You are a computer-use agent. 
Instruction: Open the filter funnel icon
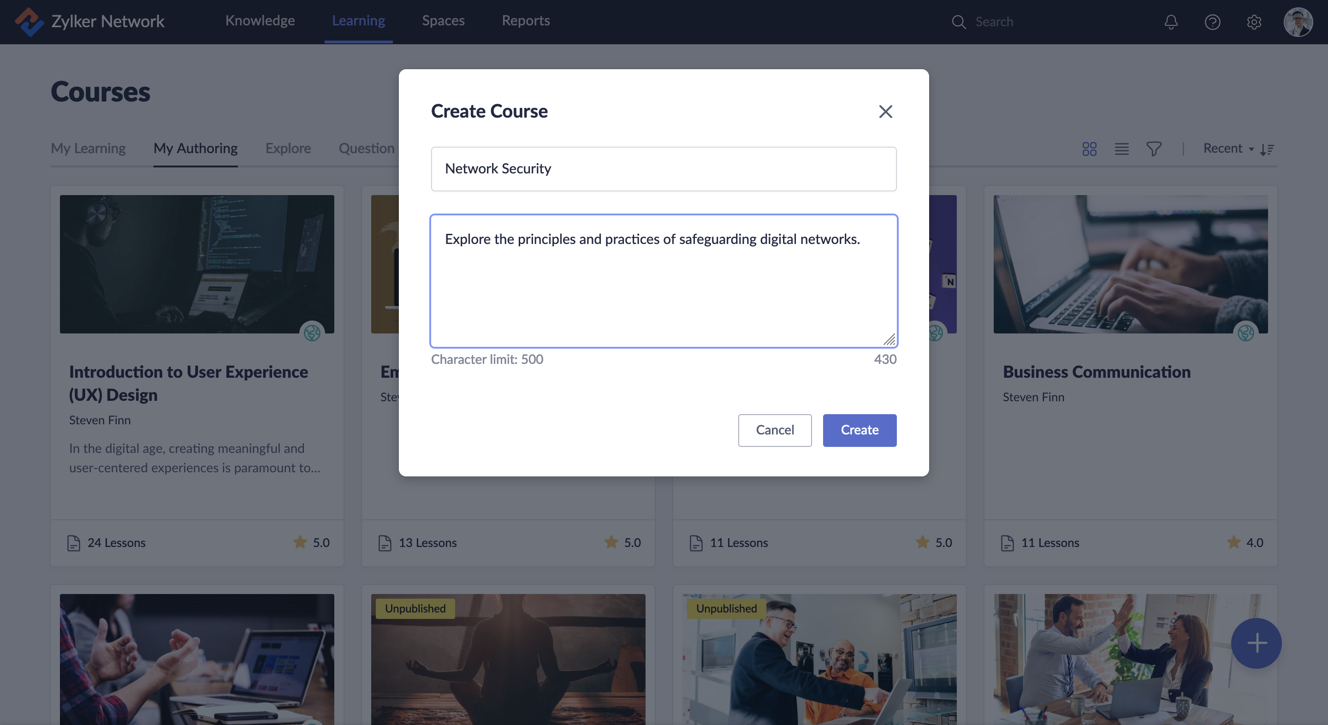coord(1154,149)
